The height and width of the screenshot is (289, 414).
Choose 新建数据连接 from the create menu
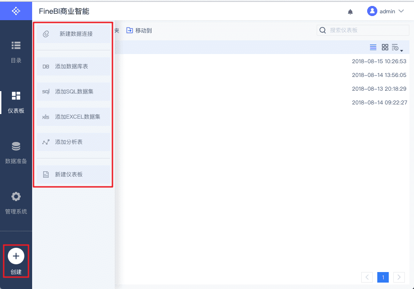pos(73,34)
